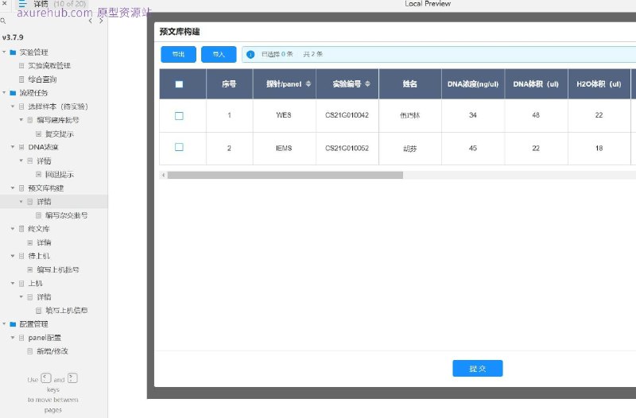Open the 提交提示 page
The width and height of the screenshot is (636, 418).
click(59, 134)
